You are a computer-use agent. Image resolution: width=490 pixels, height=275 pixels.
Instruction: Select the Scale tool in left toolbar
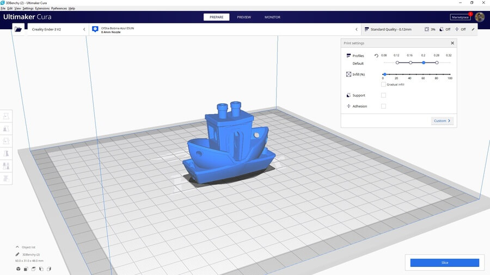[x=6, y=128]
